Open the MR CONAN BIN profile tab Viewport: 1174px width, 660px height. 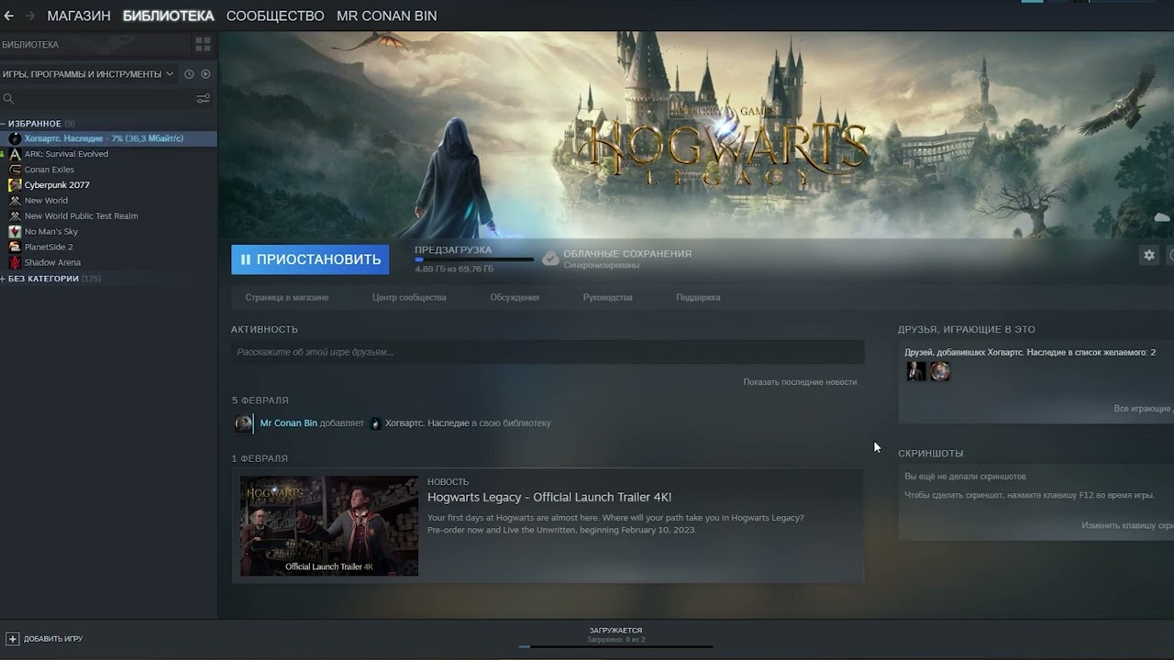pos(387,16)
